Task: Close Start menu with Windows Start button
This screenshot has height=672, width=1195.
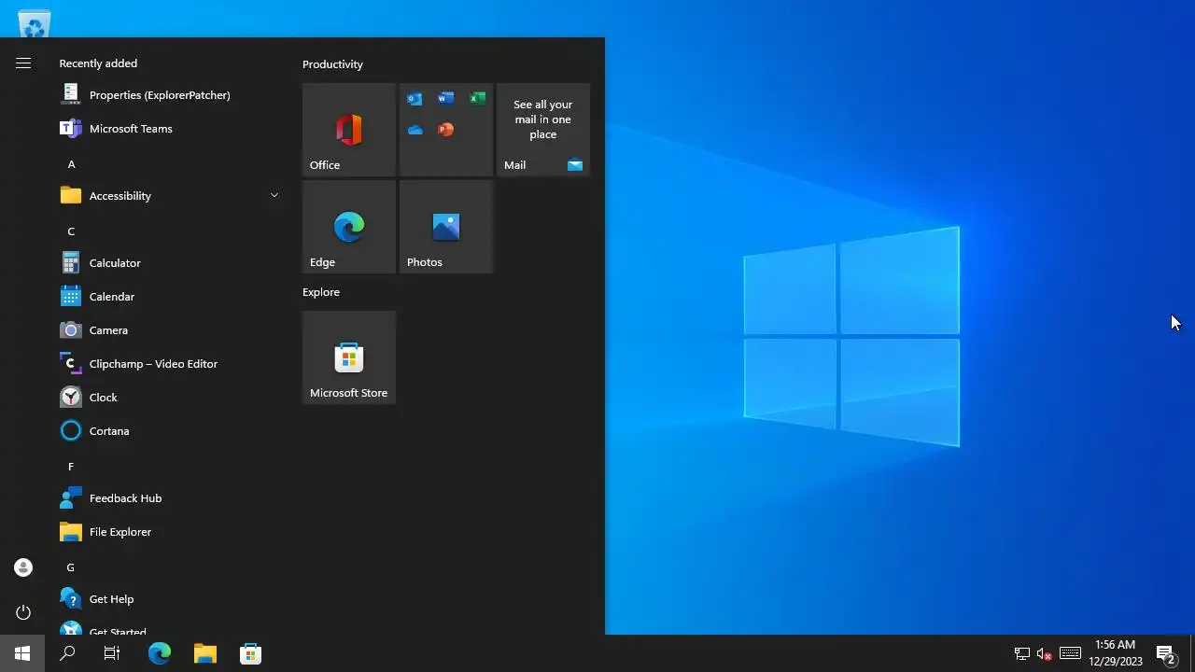Action: point(22,653)
